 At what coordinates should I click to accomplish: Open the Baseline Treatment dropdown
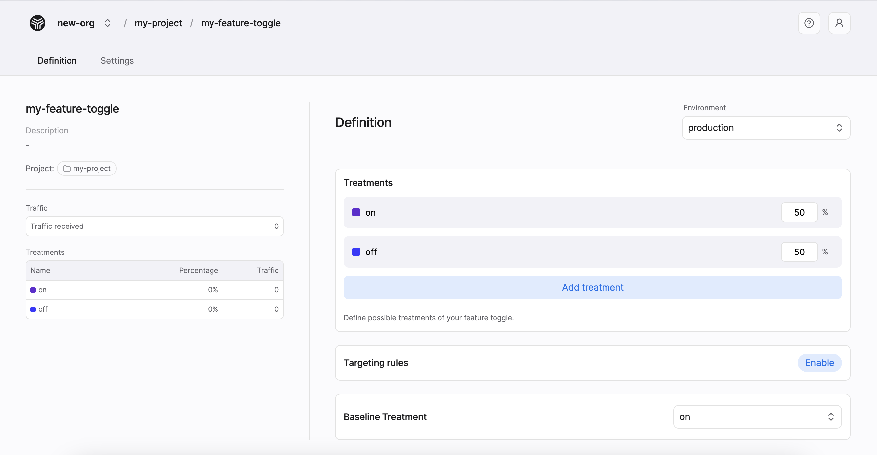[x=757, y=416]
